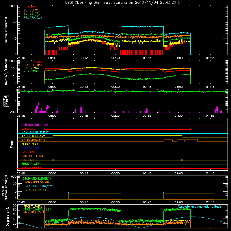Click the AAZ_FLAG pulse near 00:00
The image size is (231, 231).
pos(53,160)
